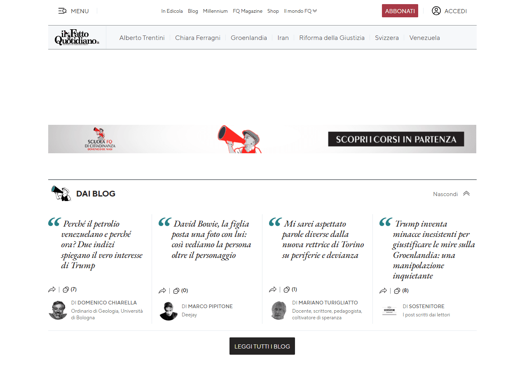
Task: Read the David Bowie blog headline
Action: [x=211, y=239]
